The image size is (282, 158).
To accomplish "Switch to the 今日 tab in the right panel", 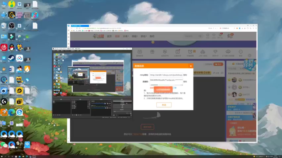I will (x=232, y=68).
